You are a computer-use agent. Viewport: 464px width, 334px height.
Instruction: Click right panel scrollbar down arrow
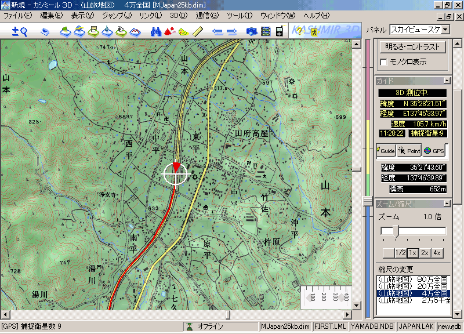[x=458, y=314]
